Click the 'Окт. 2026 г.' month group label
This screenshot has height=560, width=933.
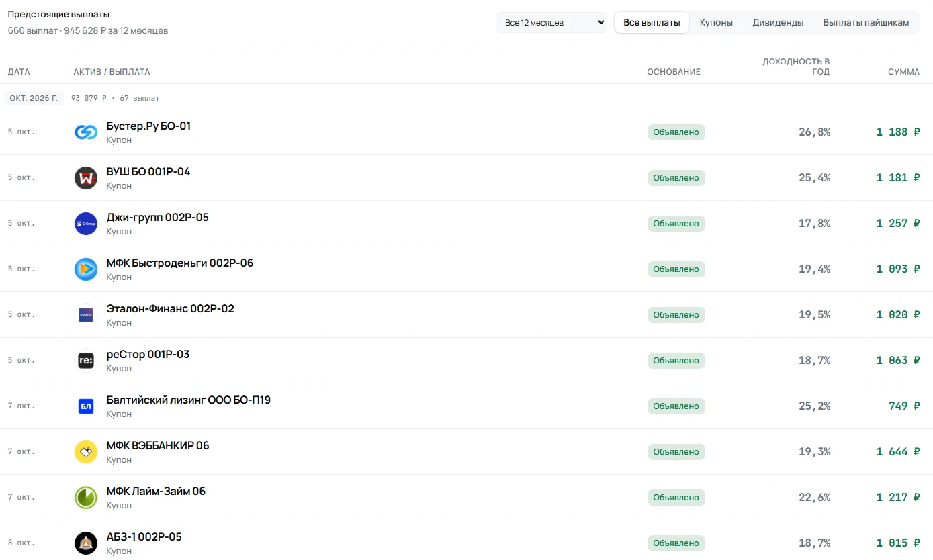click(34, 98)
